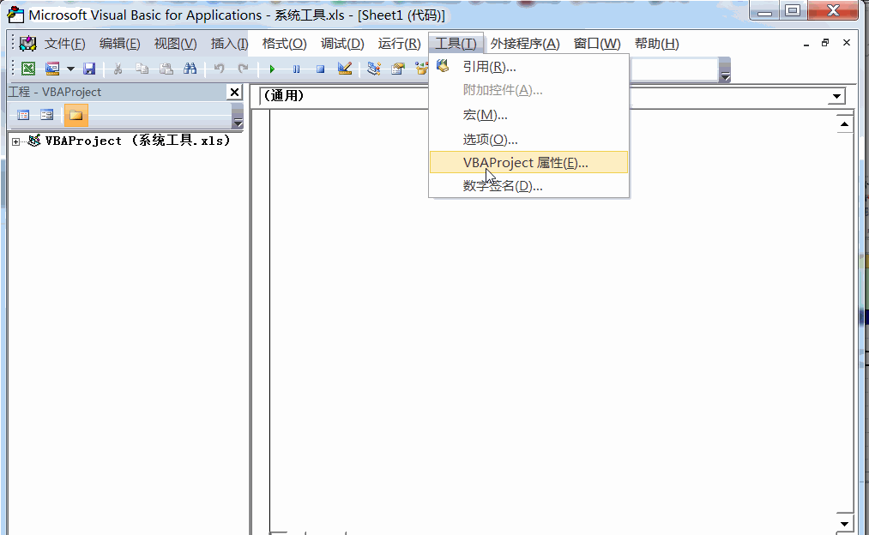
Task: Open the 视图(V) menu
Action: pyautogui.click(x=175, y=44)
